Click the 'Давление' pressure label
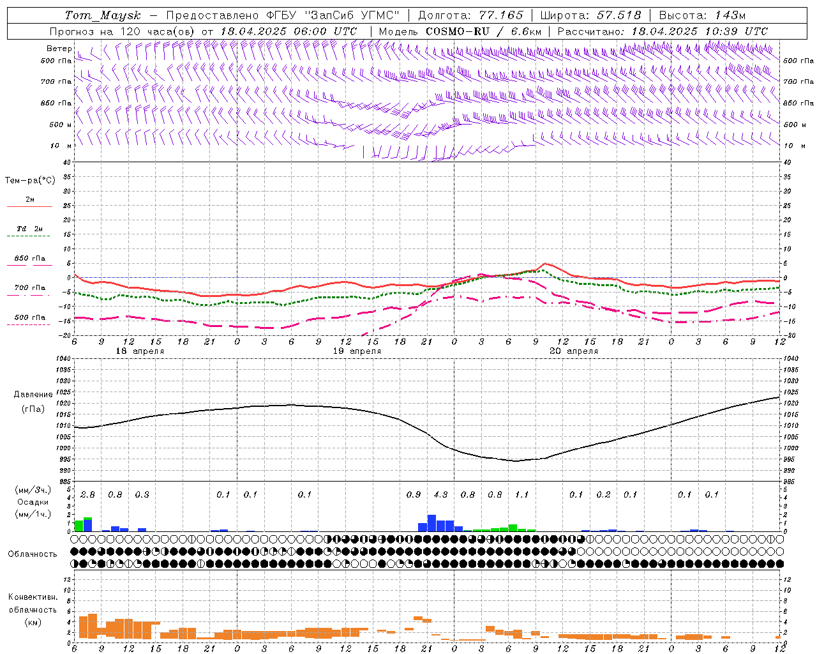Image resolution: width=817 pixels, height=654 pixels. tap(33, 395)
